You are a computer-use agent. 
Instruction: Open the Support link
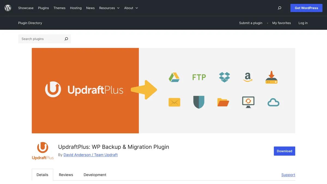pyautogui.click(x=288, y=175)
